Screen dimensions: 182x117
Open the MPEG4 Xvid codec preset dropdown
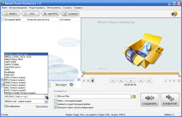(46, 101)
